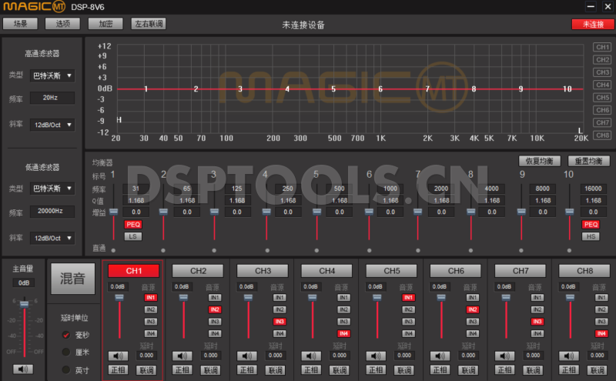Mute CH3 with its speaker icon
The height and width of the screenshot is (381, 616).
click(246, 356)
